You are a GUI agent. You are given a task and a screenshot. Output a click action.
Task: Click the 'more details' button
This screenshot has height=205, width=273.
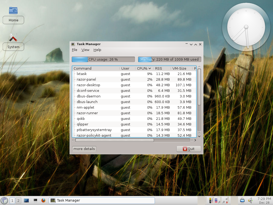pyautogui.click(x=84, y=149)
